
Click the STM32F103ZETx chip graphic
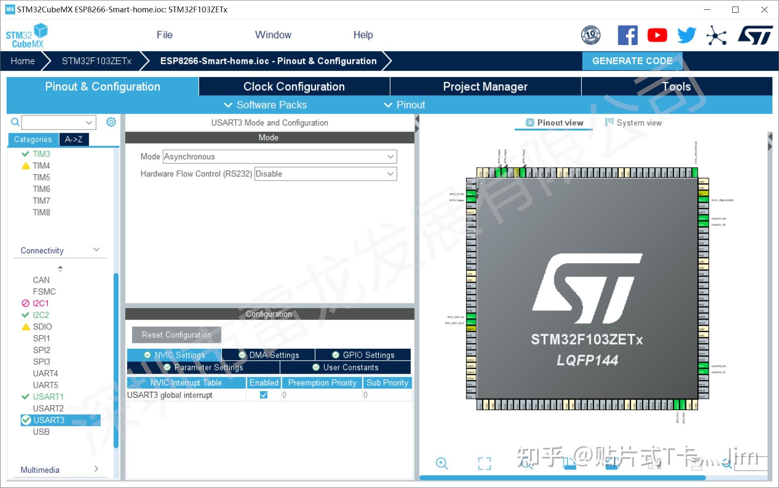pos(588,288)
